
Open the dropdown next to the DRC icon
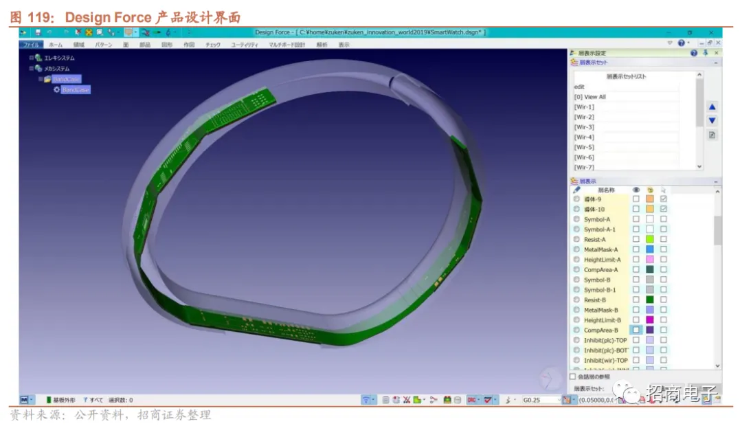(x=479, y=400)
